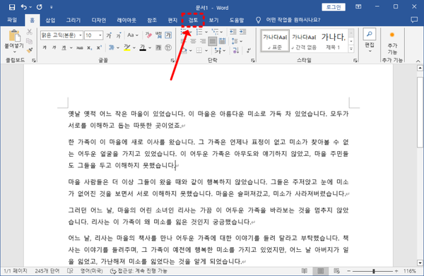The height and width of the screenshot is (276, 424).
Task: Expand the highlight color dropdown arrow
Action: coord(134,48)
